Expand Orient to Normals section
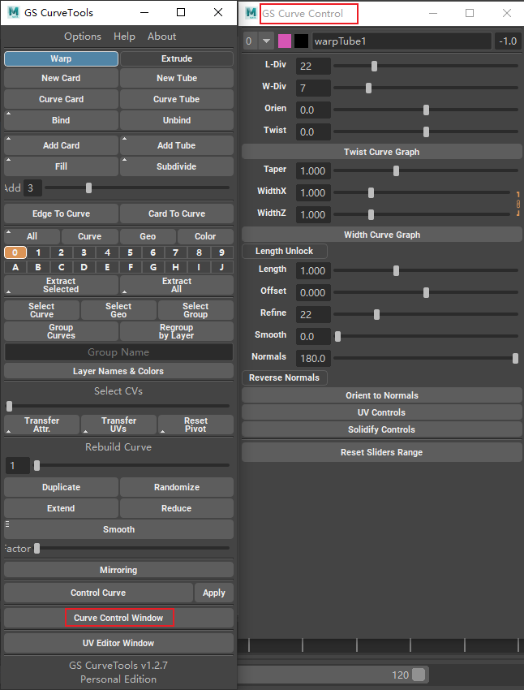Image resolution: width=524 pixels, height=690 pixels. point(381,395)
